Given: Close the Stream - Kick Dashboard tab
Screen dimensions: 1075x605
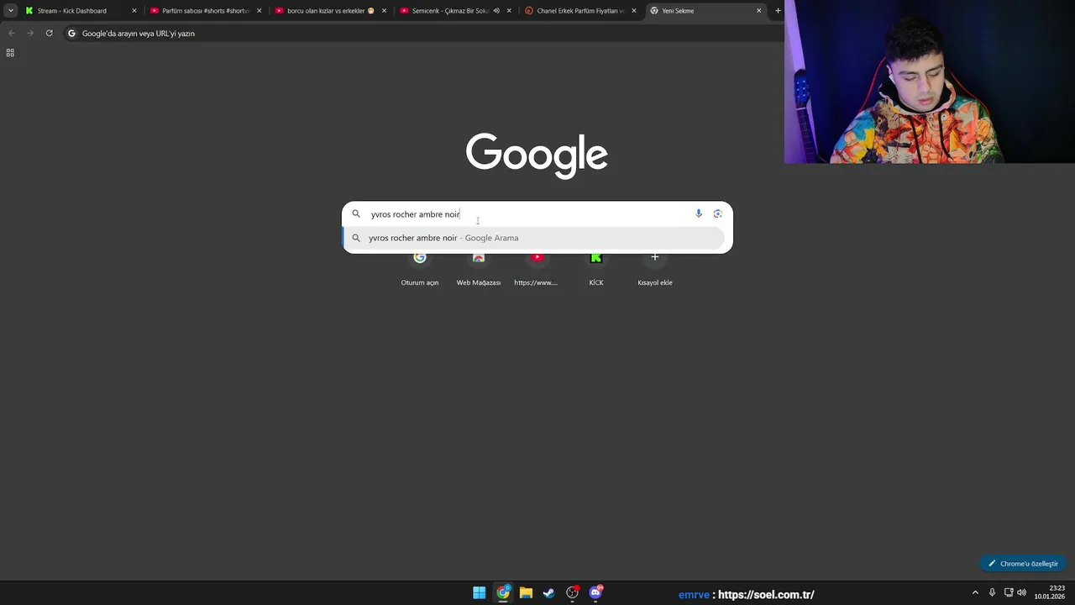Looking at the screenshot, I should click(134, 11).
